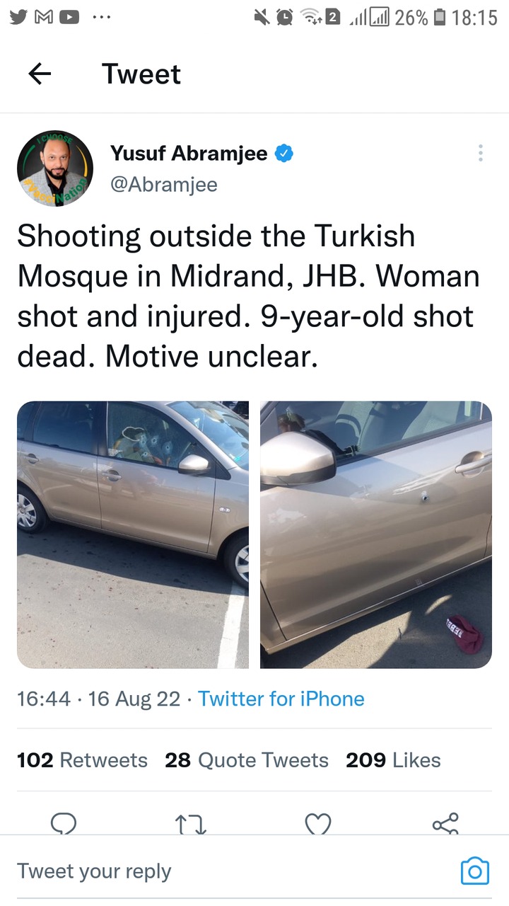Screen dimensions: 509x906
Task: Open the left car photo
Action: click(133, 534)
